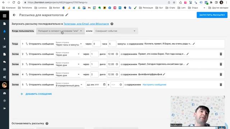
Task: Open the Другие закладки folder
Action: [x=218, y=8]
